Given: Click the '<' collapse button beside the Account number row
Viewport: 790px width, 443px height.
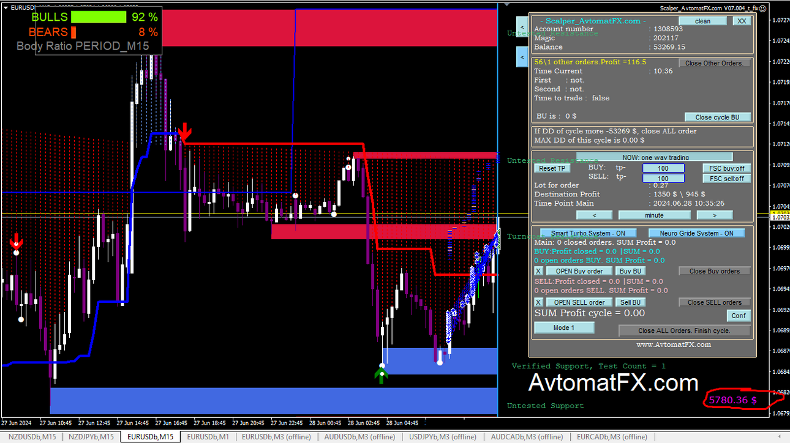Looking at the screenshot, I should point(522,27).
